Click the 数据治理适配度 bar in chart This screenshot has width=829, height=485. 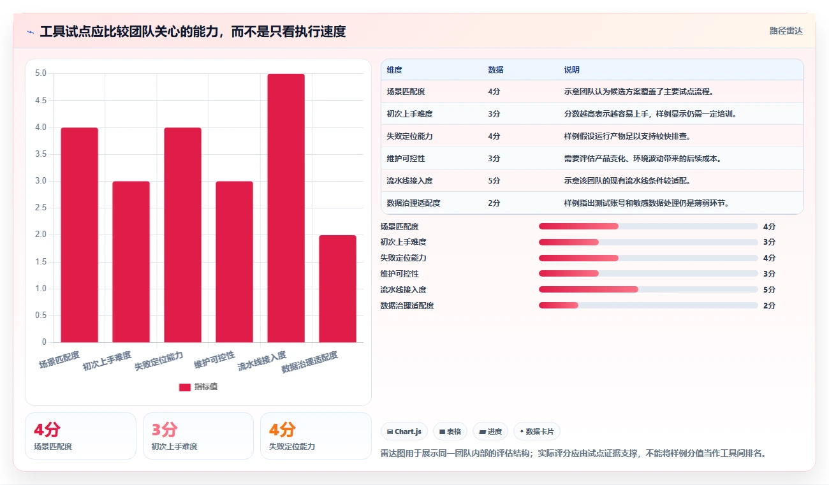click(338, 289)
